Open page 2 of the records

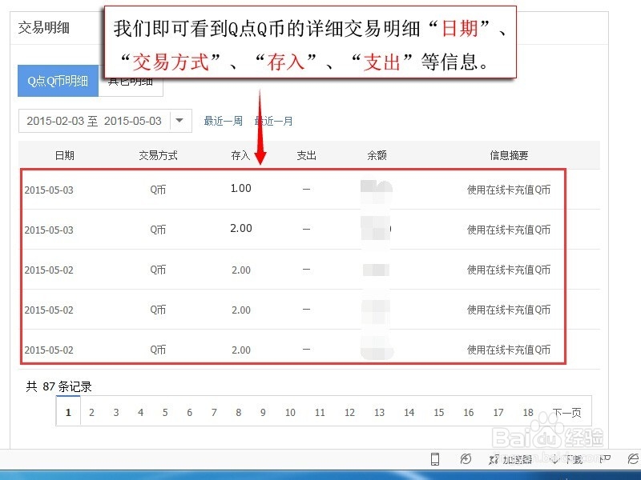(x=91, y=412)
